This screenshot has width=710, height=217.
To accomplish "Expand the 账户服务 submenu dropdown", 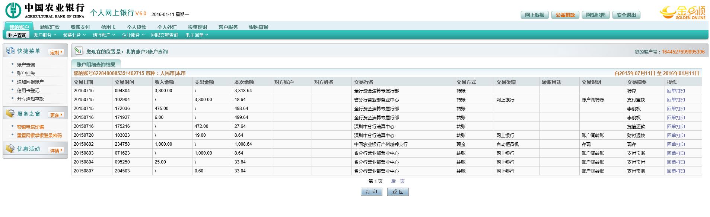I will coord(45,35).
